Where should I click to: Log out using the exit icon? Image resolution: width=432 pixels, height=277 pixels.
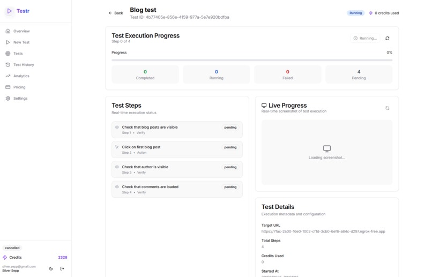[x=62, y=269]
